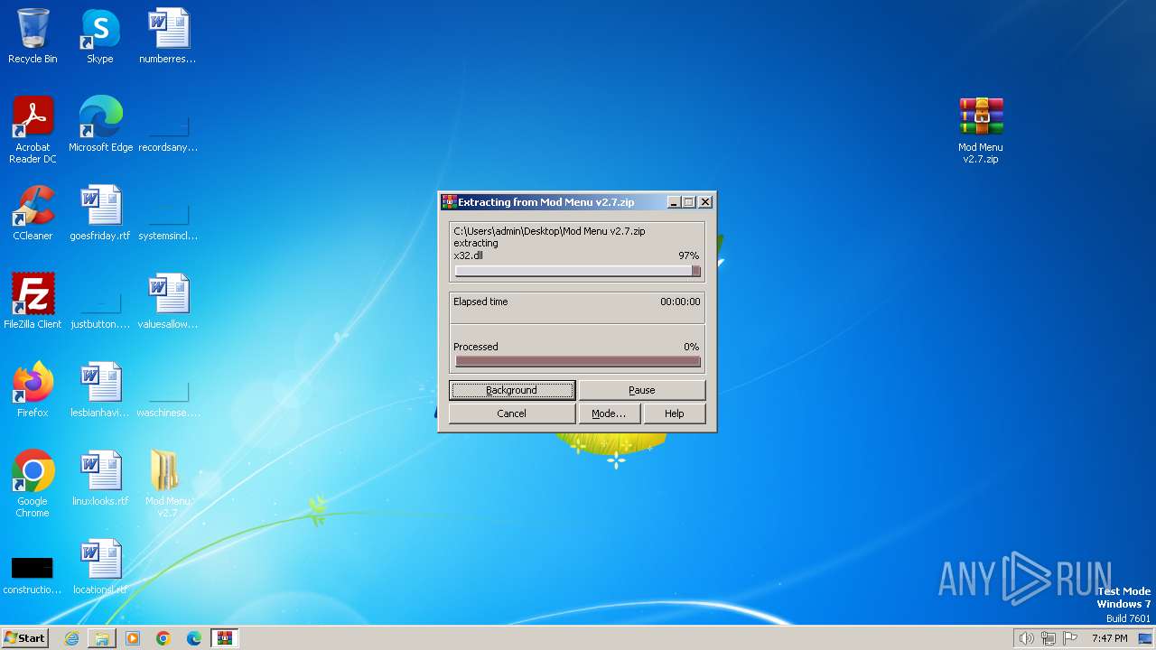
Task: Pause the extraction
Action: pyautogui.click(x=641, y=390)
